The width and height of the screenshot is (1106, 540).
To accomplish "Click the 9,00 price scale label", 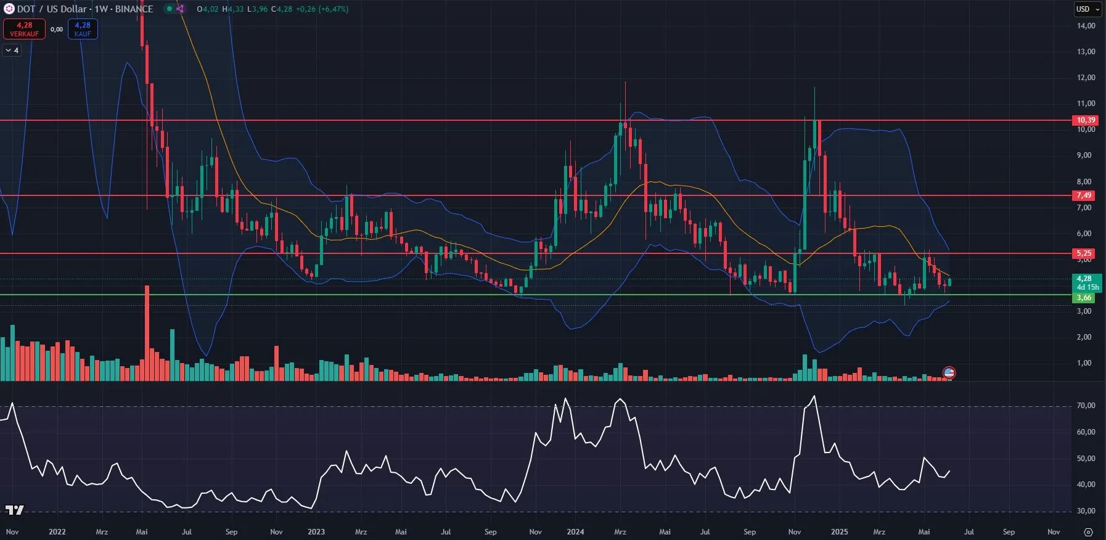I will point(1084,155).
